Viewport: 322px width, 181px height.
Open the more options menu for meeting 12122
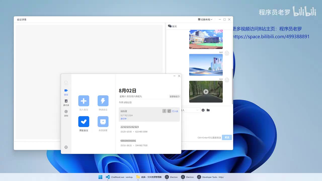pos(164,111)
